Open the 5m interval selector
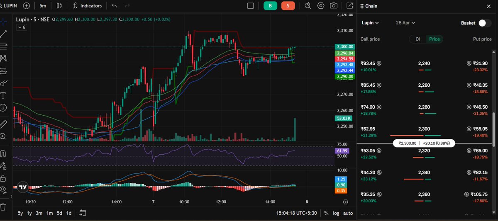This screenshot has width=498, height=221. [43, 6]
